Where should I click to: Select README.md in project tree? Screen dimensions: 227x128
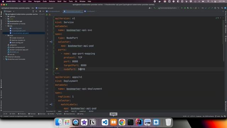(x=14, y=52)
